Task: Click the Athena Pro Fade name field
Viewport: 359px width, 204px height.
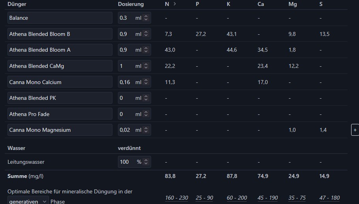Action: pos(60,114)
